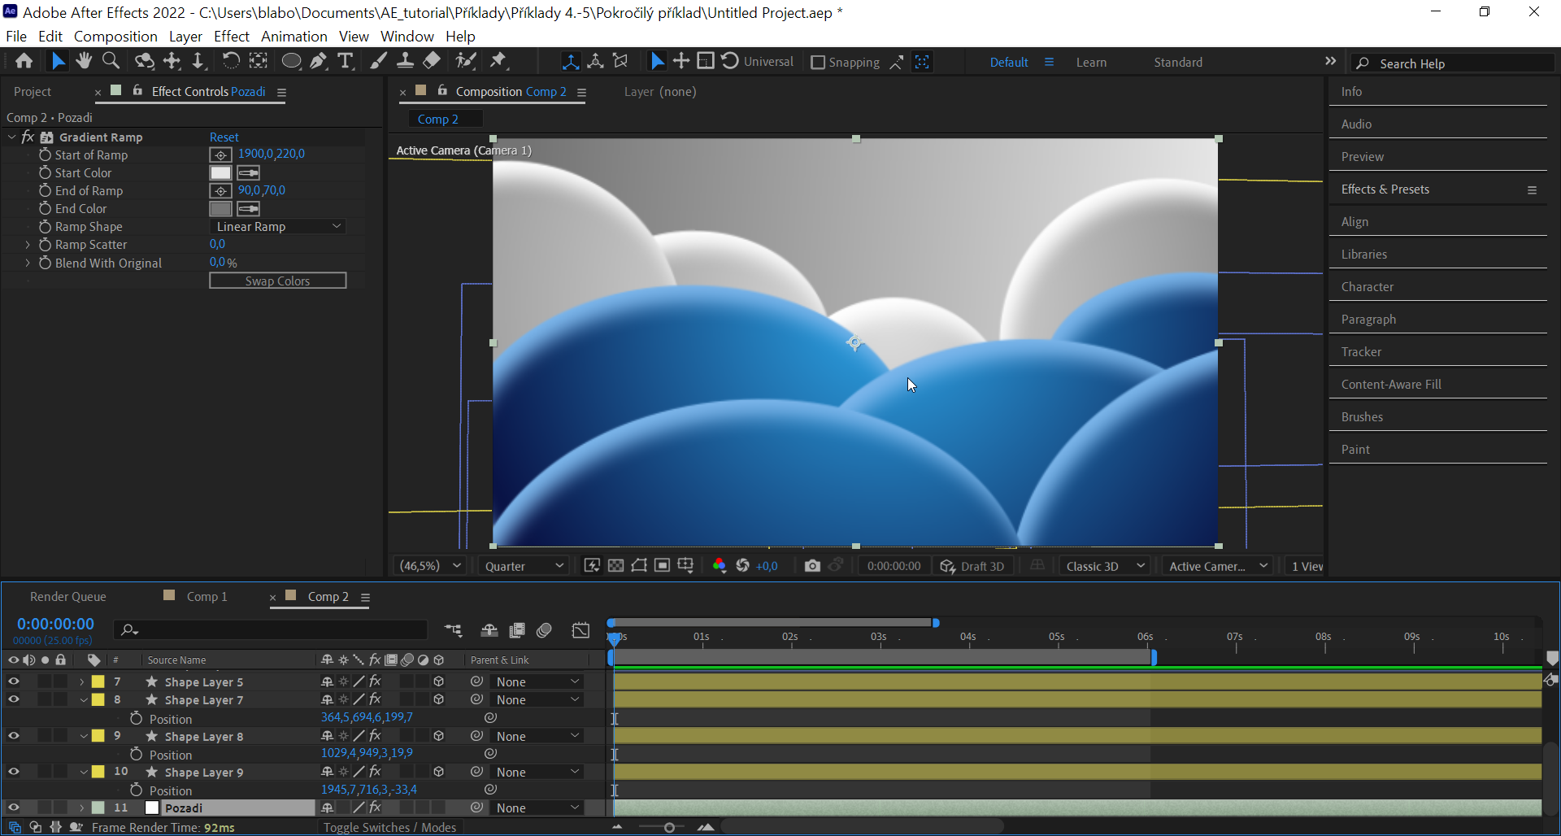The height and width of the screenshot is (836, 1561).
Task: Select the Hand tool
Action: (84, 60)
